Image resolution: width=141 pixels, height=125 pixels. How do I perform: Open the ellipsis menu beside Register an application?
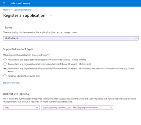(x=51, y=15)
